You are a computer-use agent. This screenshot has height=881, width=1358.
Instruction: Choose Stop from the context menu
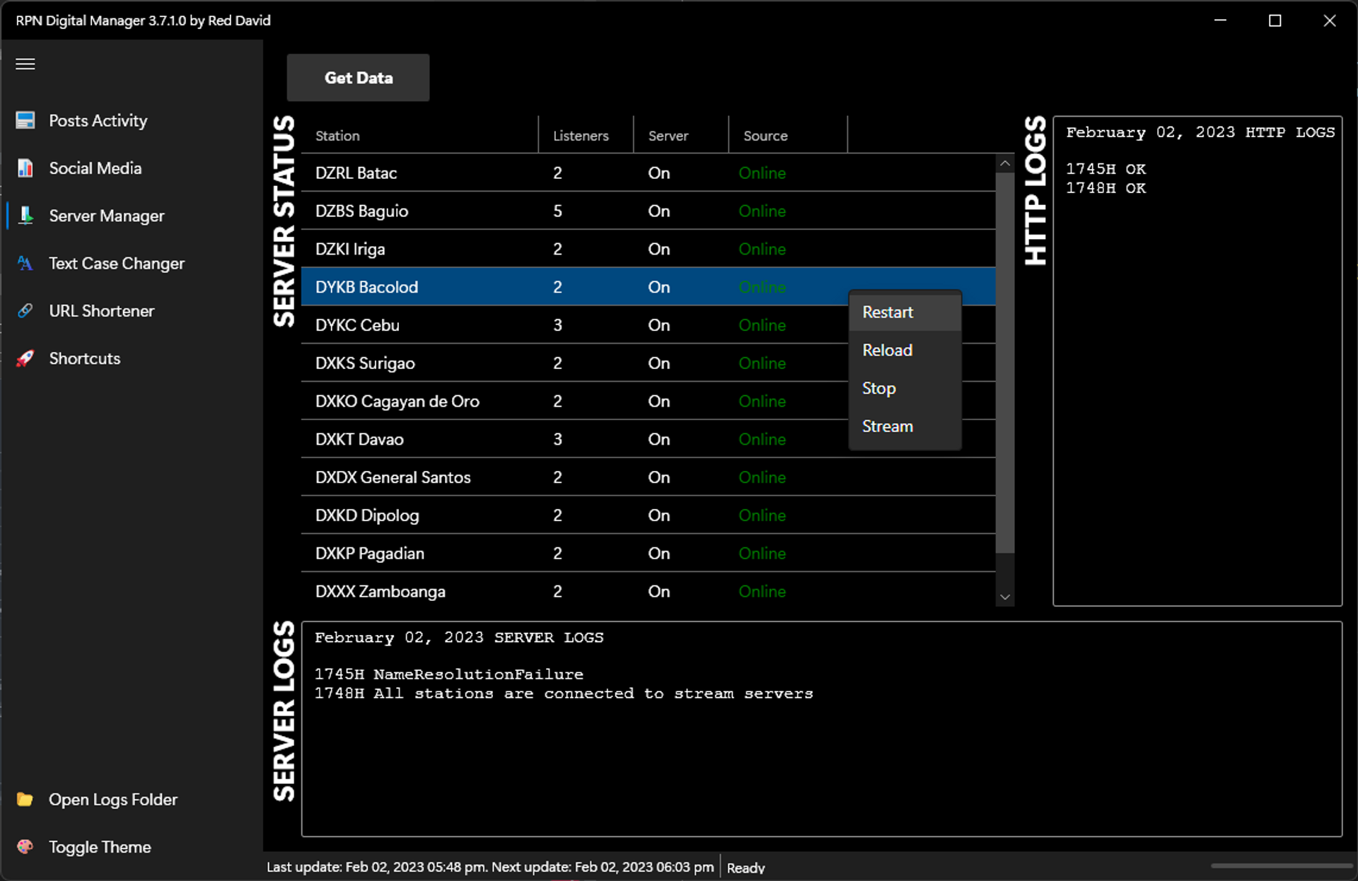905,388
